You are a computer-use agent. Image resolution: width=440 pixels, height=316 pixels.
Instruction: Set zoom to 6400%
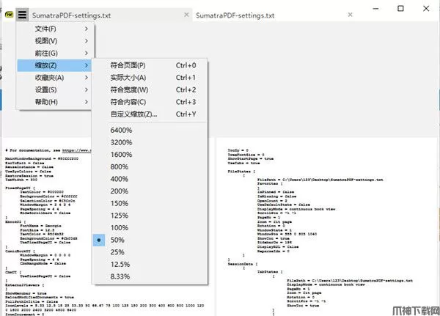pos(150,131)
